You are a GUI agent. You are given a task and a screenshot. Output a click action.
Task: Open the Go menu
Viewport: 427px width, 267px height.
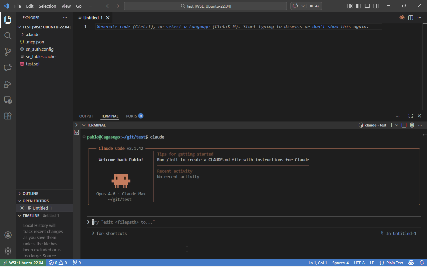pyautogui.click(x=79, y=6)
